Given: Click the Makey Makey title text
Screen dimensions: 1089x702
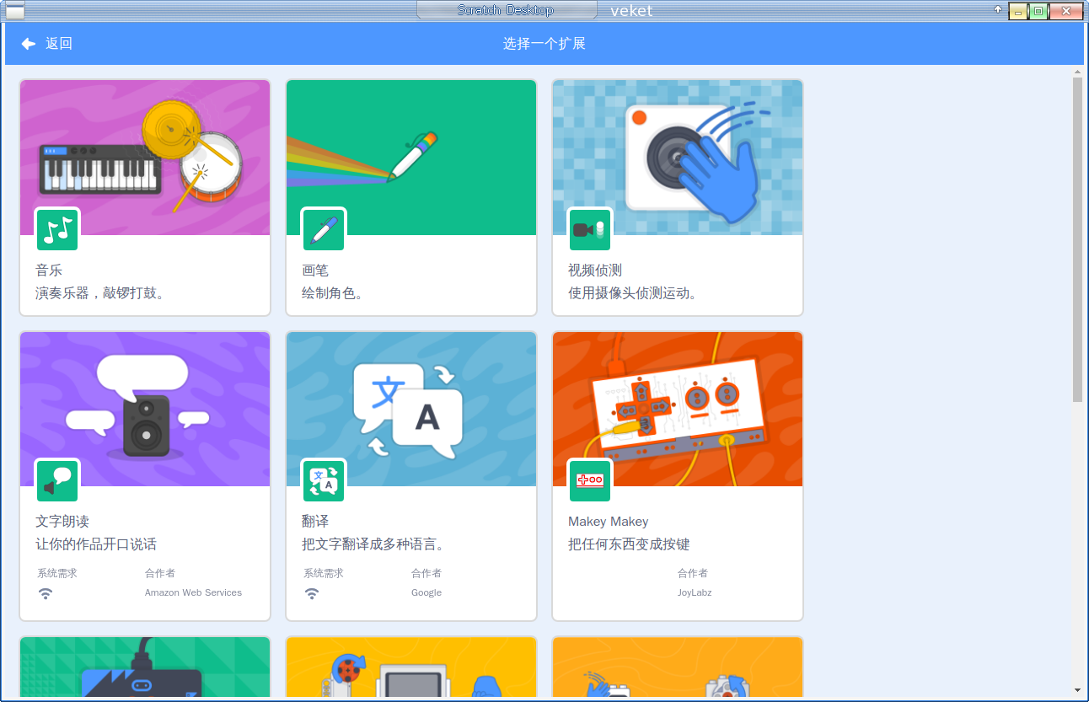Looking at the screenshot, I should (609, 522).
